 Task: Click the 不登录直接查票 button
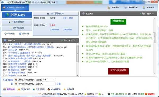[17, 22]
